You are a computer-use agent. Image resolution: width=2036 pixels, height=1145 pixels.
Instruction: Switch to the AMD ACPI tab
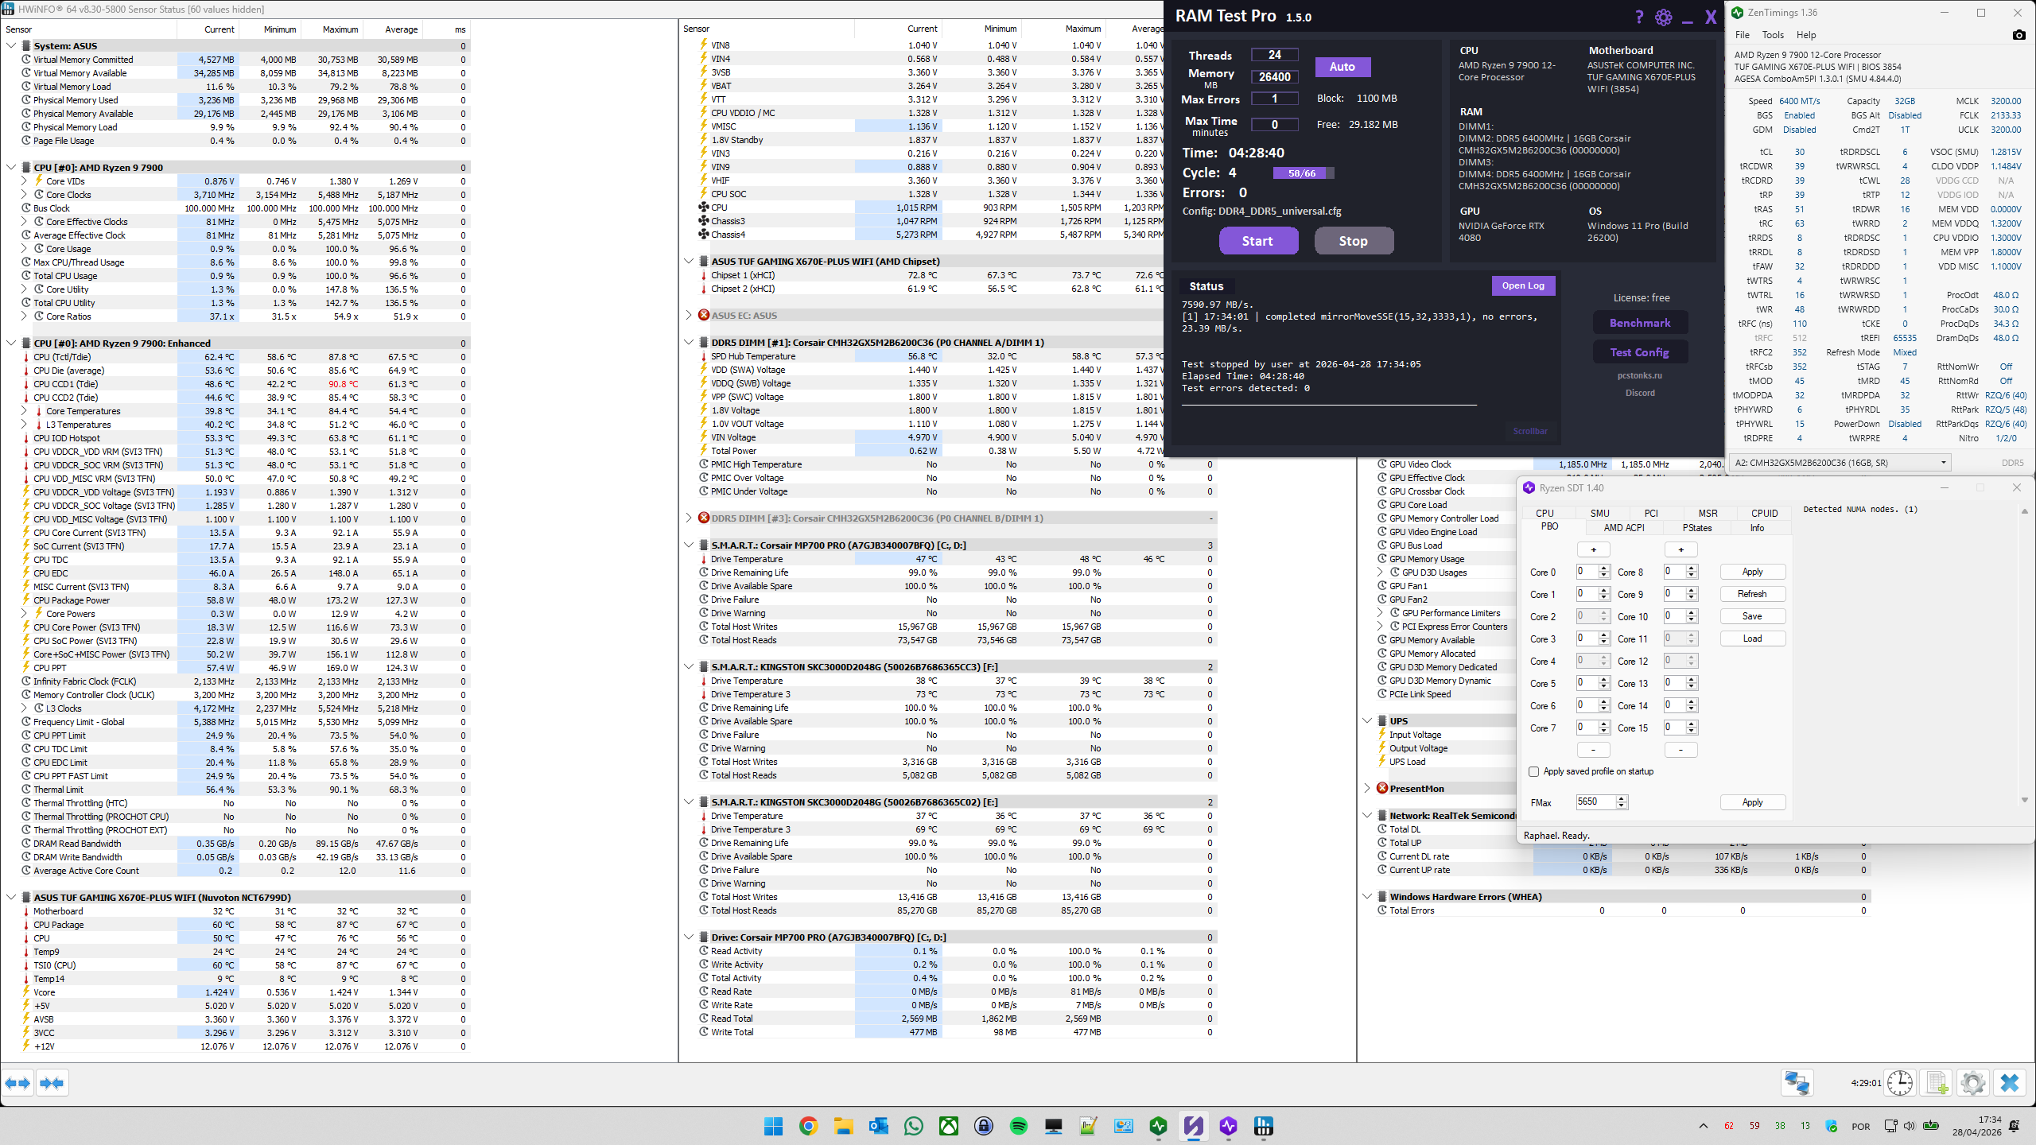(1624, 527)
